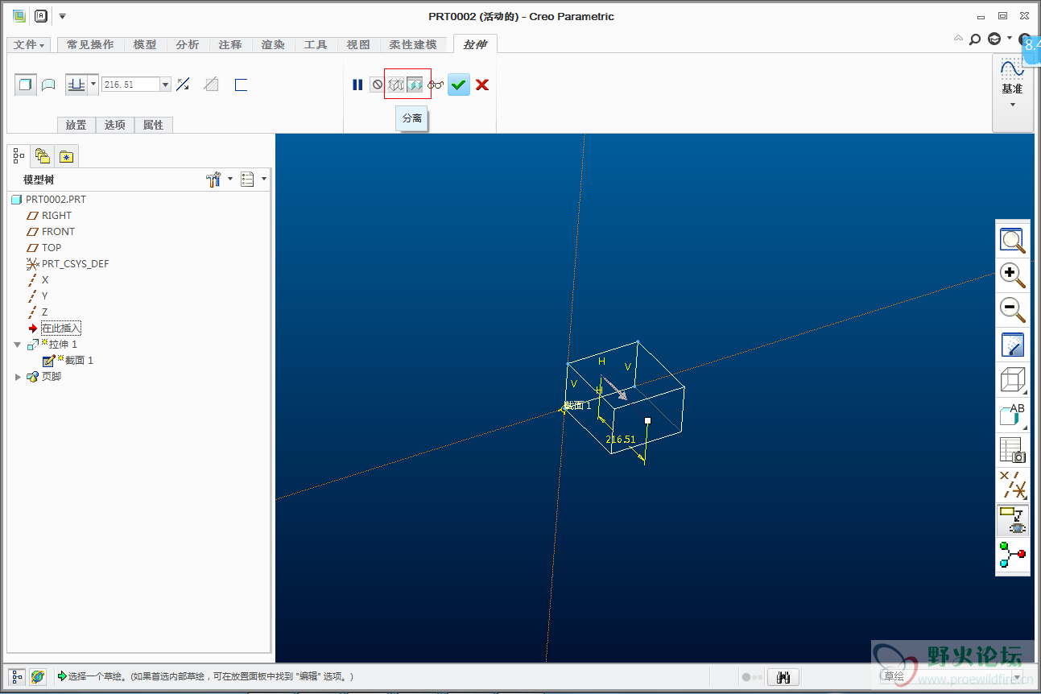
Task: Select extrude as solid icon
Action: coord(26,85)
